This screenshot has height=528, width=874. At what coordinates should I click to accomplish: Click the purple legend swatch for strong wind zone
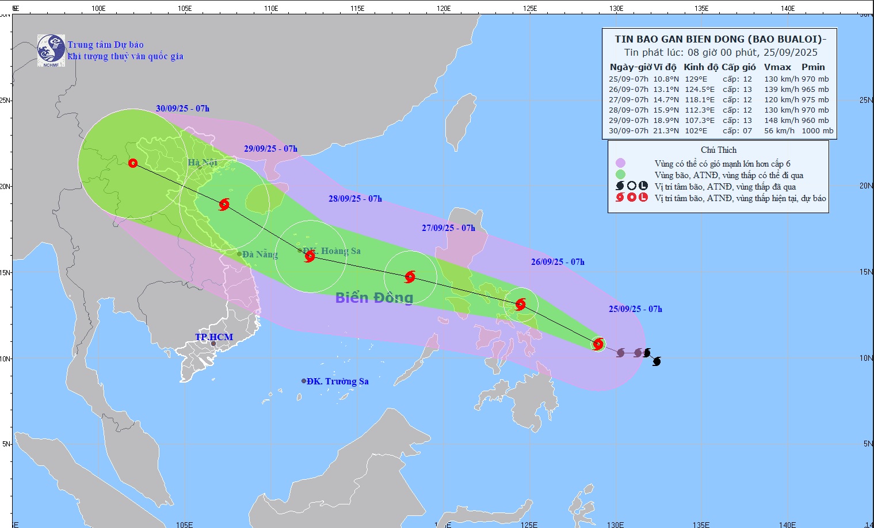(x=620, y=163)
